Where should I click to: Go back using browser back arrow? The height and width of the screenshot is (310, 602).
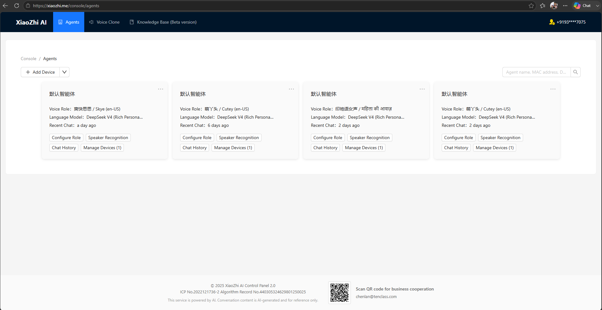coord(5,6)
